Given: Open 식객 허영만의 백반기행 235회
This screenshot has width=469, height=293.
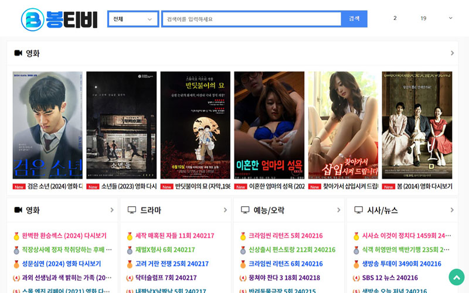Looking at the screenshot, I should (x=406, y=250).
